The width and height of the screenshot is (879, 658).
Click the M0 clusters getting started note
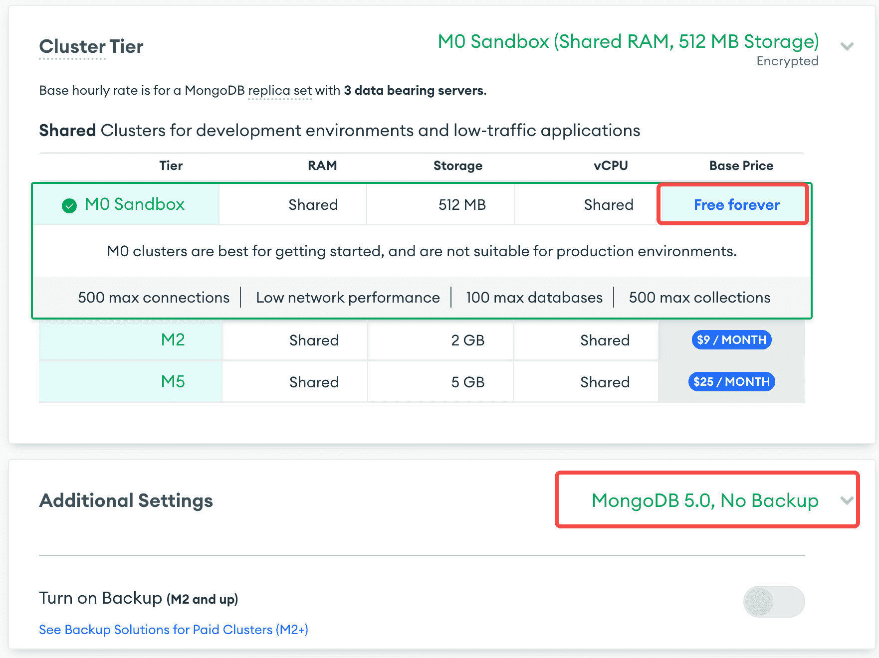(422, 251)
